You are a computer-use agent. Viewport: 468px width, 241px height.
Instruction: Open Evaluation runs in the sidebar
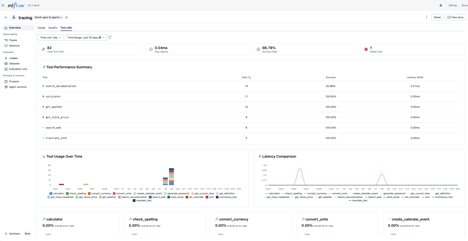18,69
